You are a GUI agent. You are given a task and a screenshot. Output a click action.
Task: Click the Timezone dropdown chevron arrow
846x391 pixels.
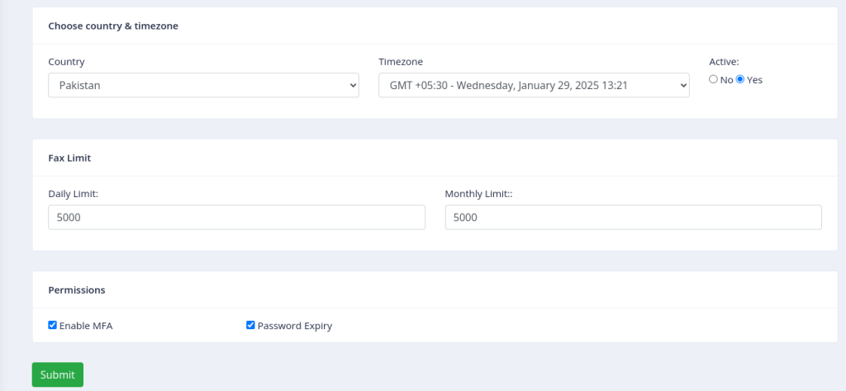683,85
